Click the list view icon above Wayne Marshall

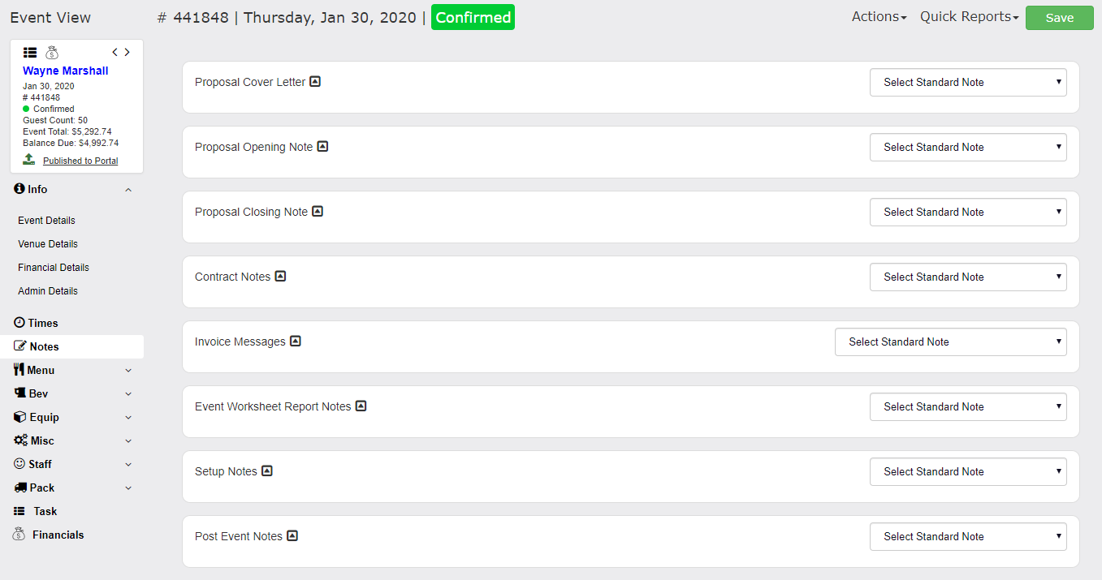click(x=30, y=52)
